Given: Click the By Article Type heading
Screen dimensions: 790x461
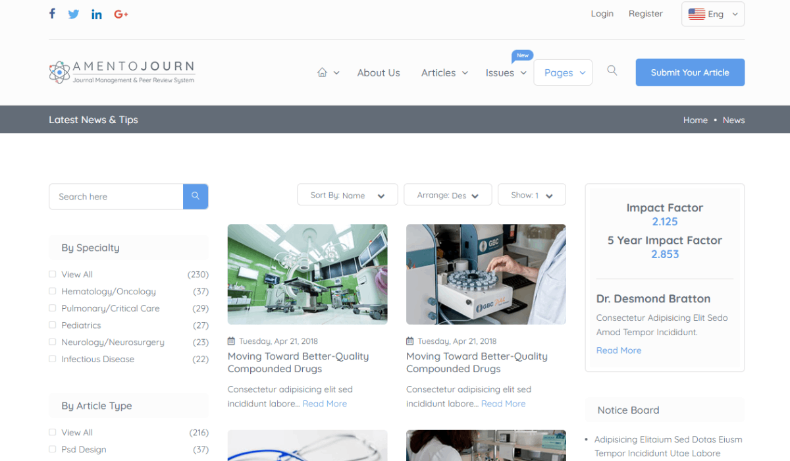Looking at the screenshot, I should pyautogui.click(x=97, y=406).
